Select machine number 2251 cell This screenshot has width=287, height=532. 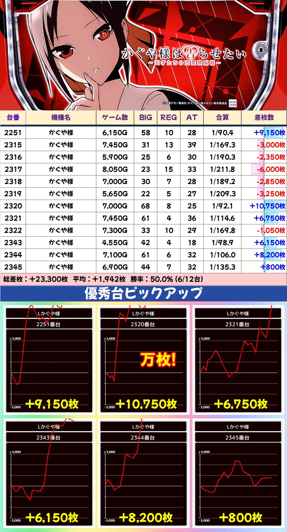point(13,132)
